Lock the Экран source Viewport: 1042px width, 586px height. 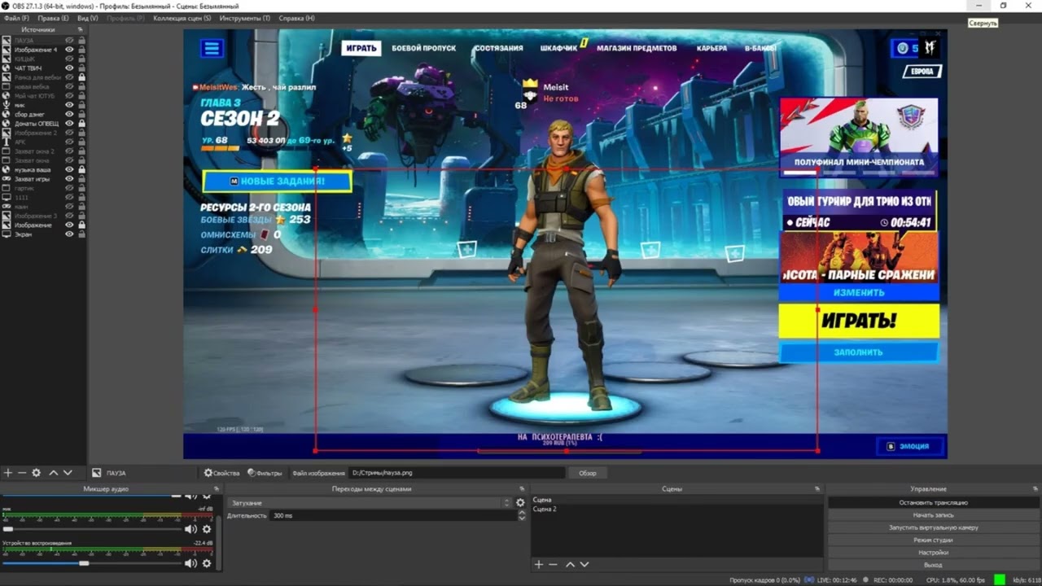[81, 234]
